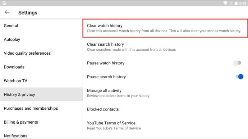Select History & privacy section
The height and width of the screenshot is (139, 248).
[x=41, y=94]
